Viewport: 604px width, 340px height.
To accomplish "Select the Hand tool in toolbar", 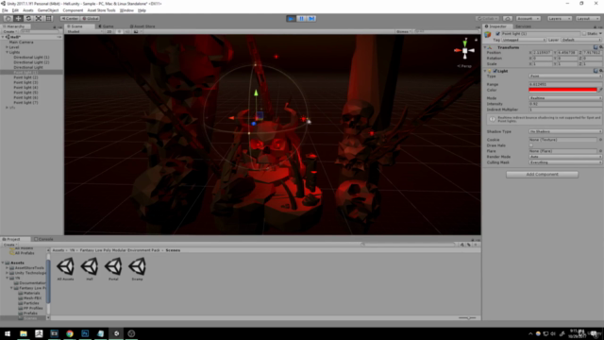I will click(8, 19).
